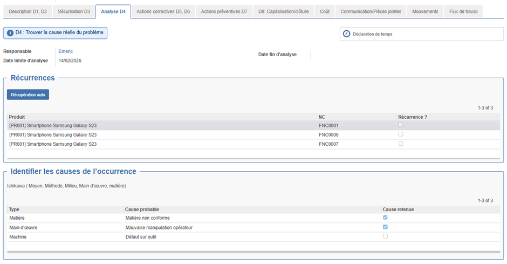Tick the Récurrence checkbox for FNC0001

pos(400,125)
